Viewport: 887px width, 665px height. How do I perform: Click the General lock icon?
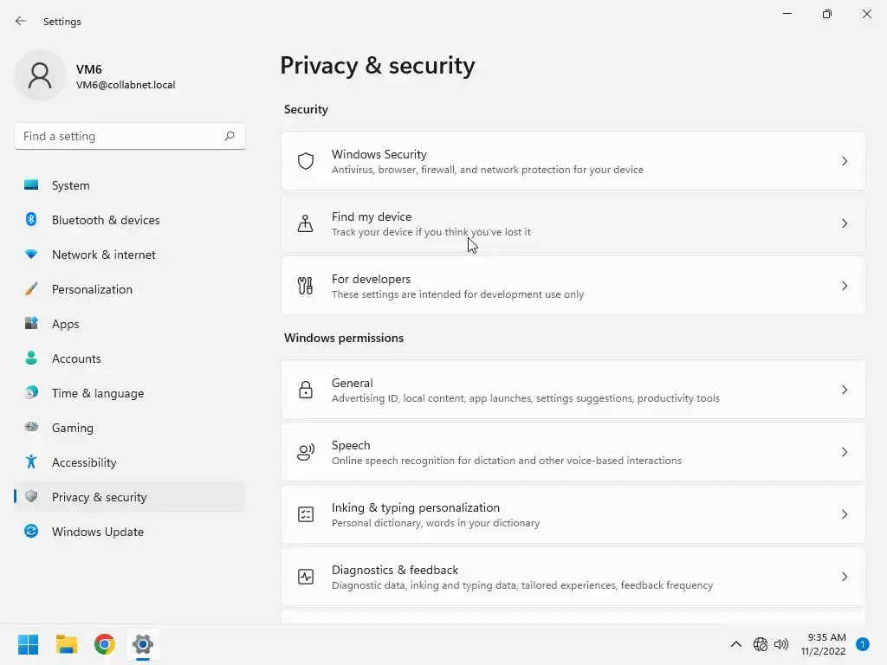click(x=306, y=390)
